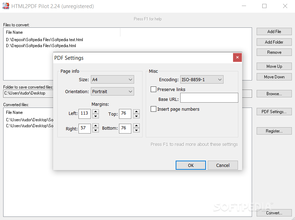Click Add Folder in main window
Screen dimensions: 295x220
tap(274, 42)
